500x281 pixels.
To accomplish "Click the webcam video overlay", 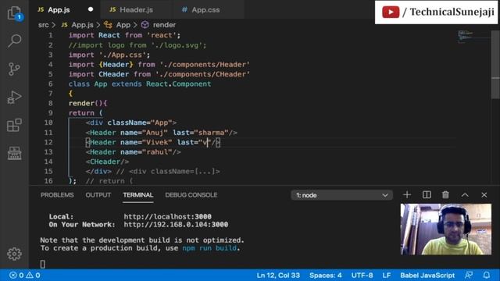I will (446, 229).
